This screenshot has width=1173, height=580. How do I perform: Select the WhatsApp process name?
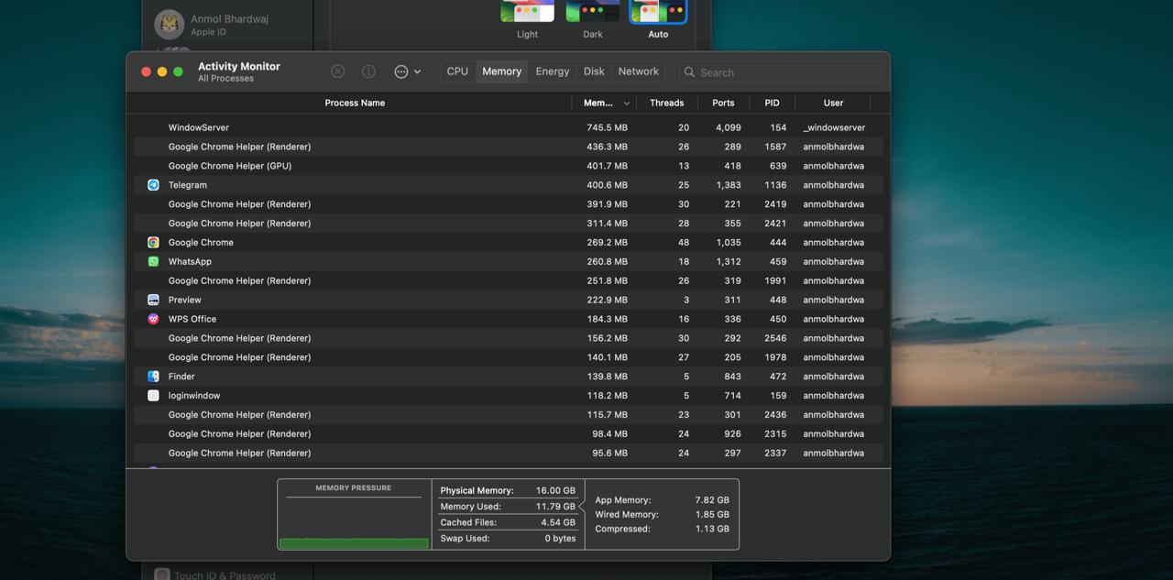190,262
